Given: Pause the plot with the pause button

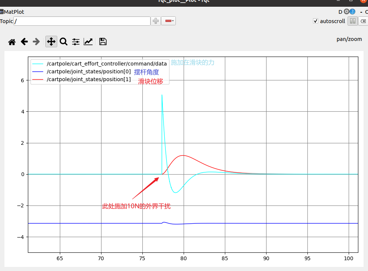Looking at the screenshot, I should coord(352,21).
